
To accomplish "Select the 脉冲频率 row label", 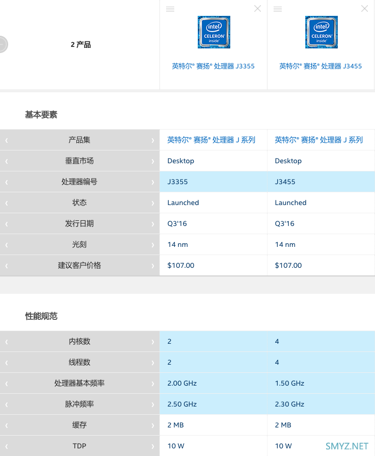I will click(79, 404).
